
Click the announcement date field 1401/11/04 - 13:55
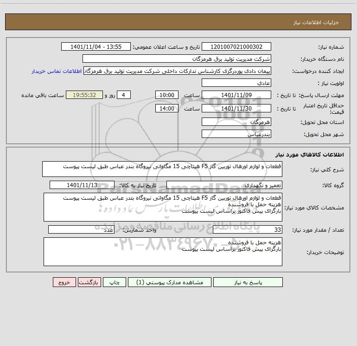click(x=96, y=47)
